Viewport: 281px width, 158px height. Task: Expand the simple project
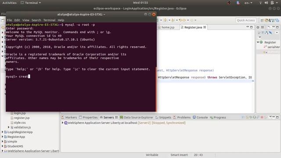coord(3,141)
